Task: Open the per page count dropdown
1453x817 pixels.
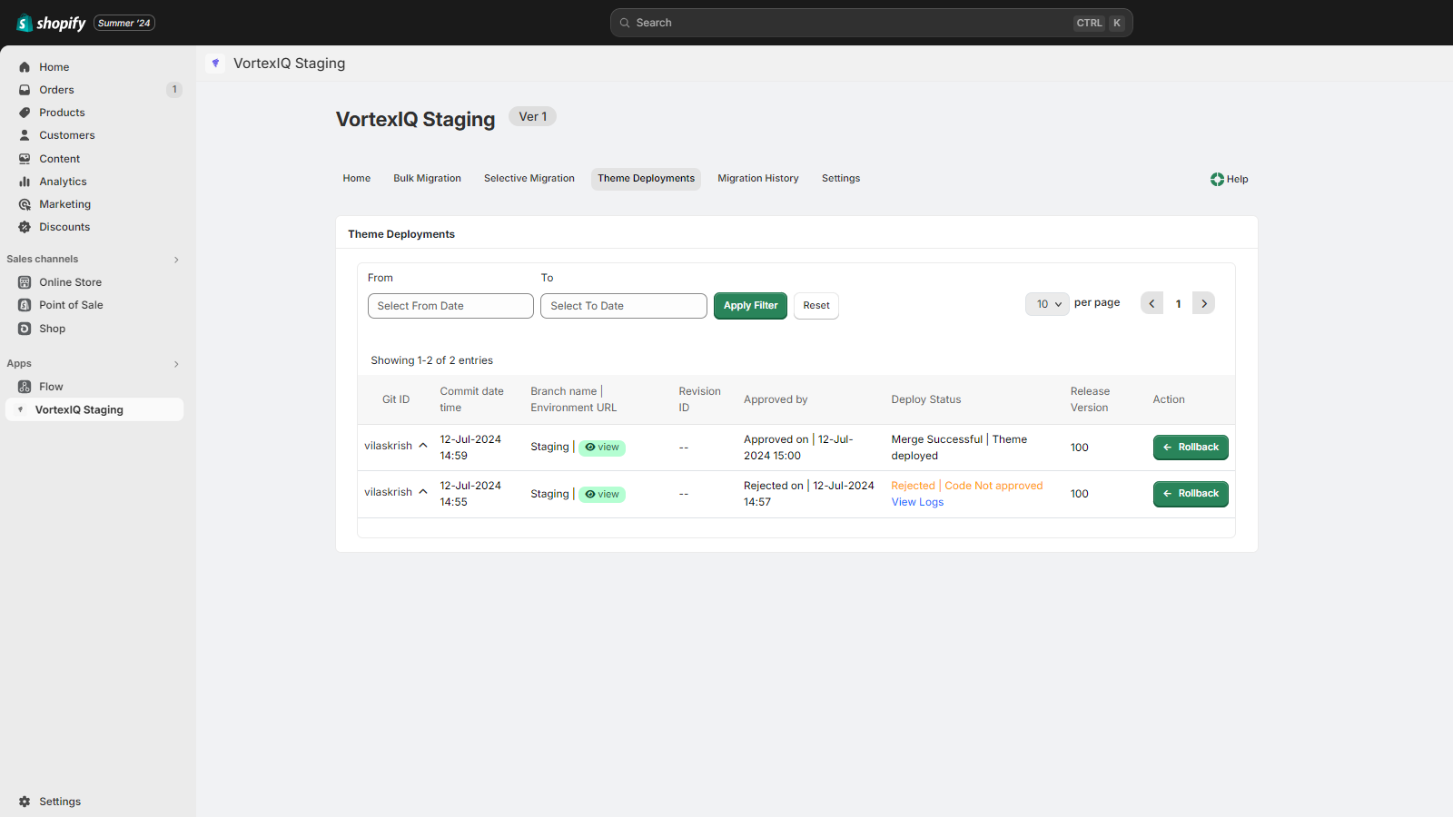Action: point(1047,303)
